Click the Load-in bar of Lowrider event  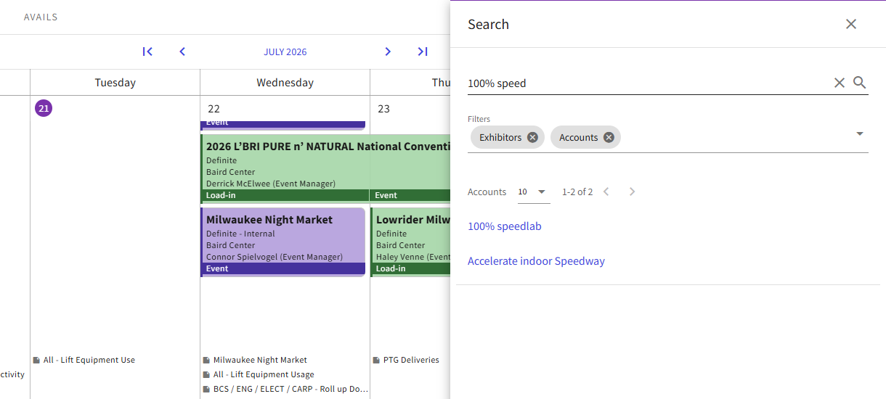pos(411,268)
